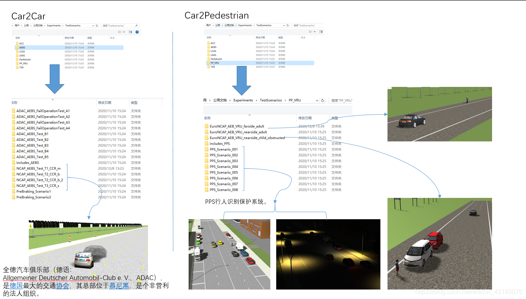Select AEBS folder in Car2Car explorer
The image size is (526, 299).
pyautogui.click(x=69, y=47)
